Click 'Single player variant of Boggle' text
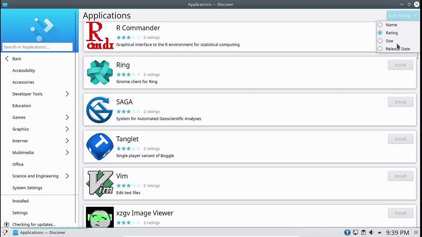The width and height of the screenshot is (422, 237). 145,156
